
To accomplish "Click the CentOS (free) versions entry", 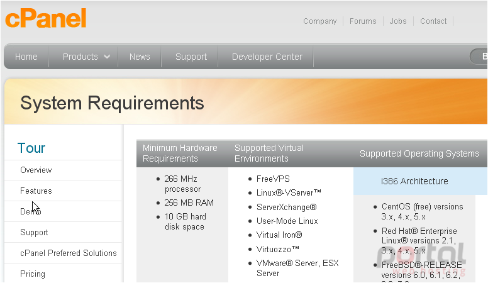I will pos(423,211).
